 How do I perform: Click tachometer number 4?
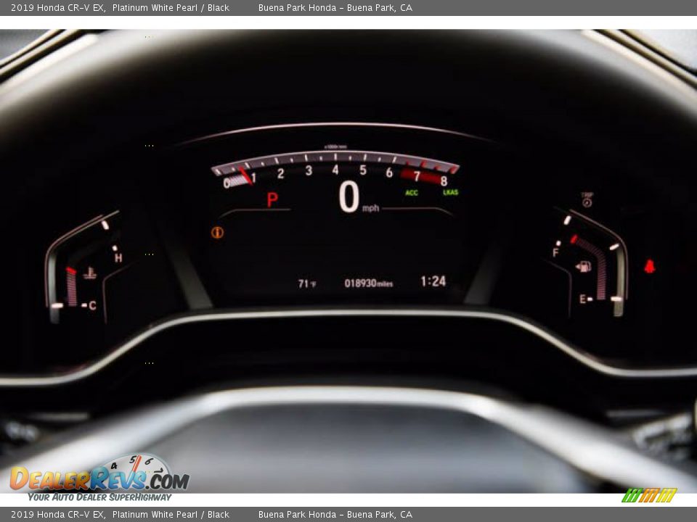(335, 170)
